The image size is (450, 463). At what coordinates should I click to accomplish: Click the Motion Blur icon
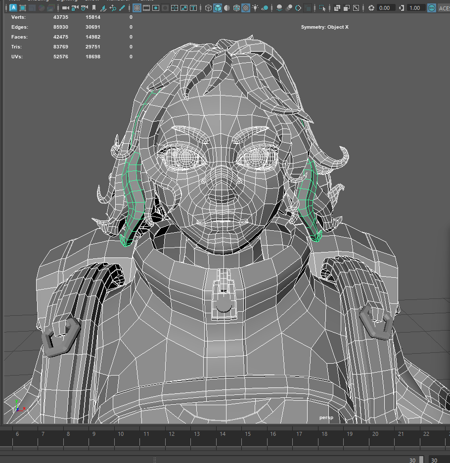[289, 8]
